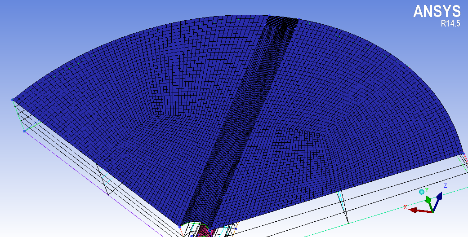This screenshot has height=237, width=468.
Task: Pick blue vertex at left end of green arc
Action: coord(180,227)
